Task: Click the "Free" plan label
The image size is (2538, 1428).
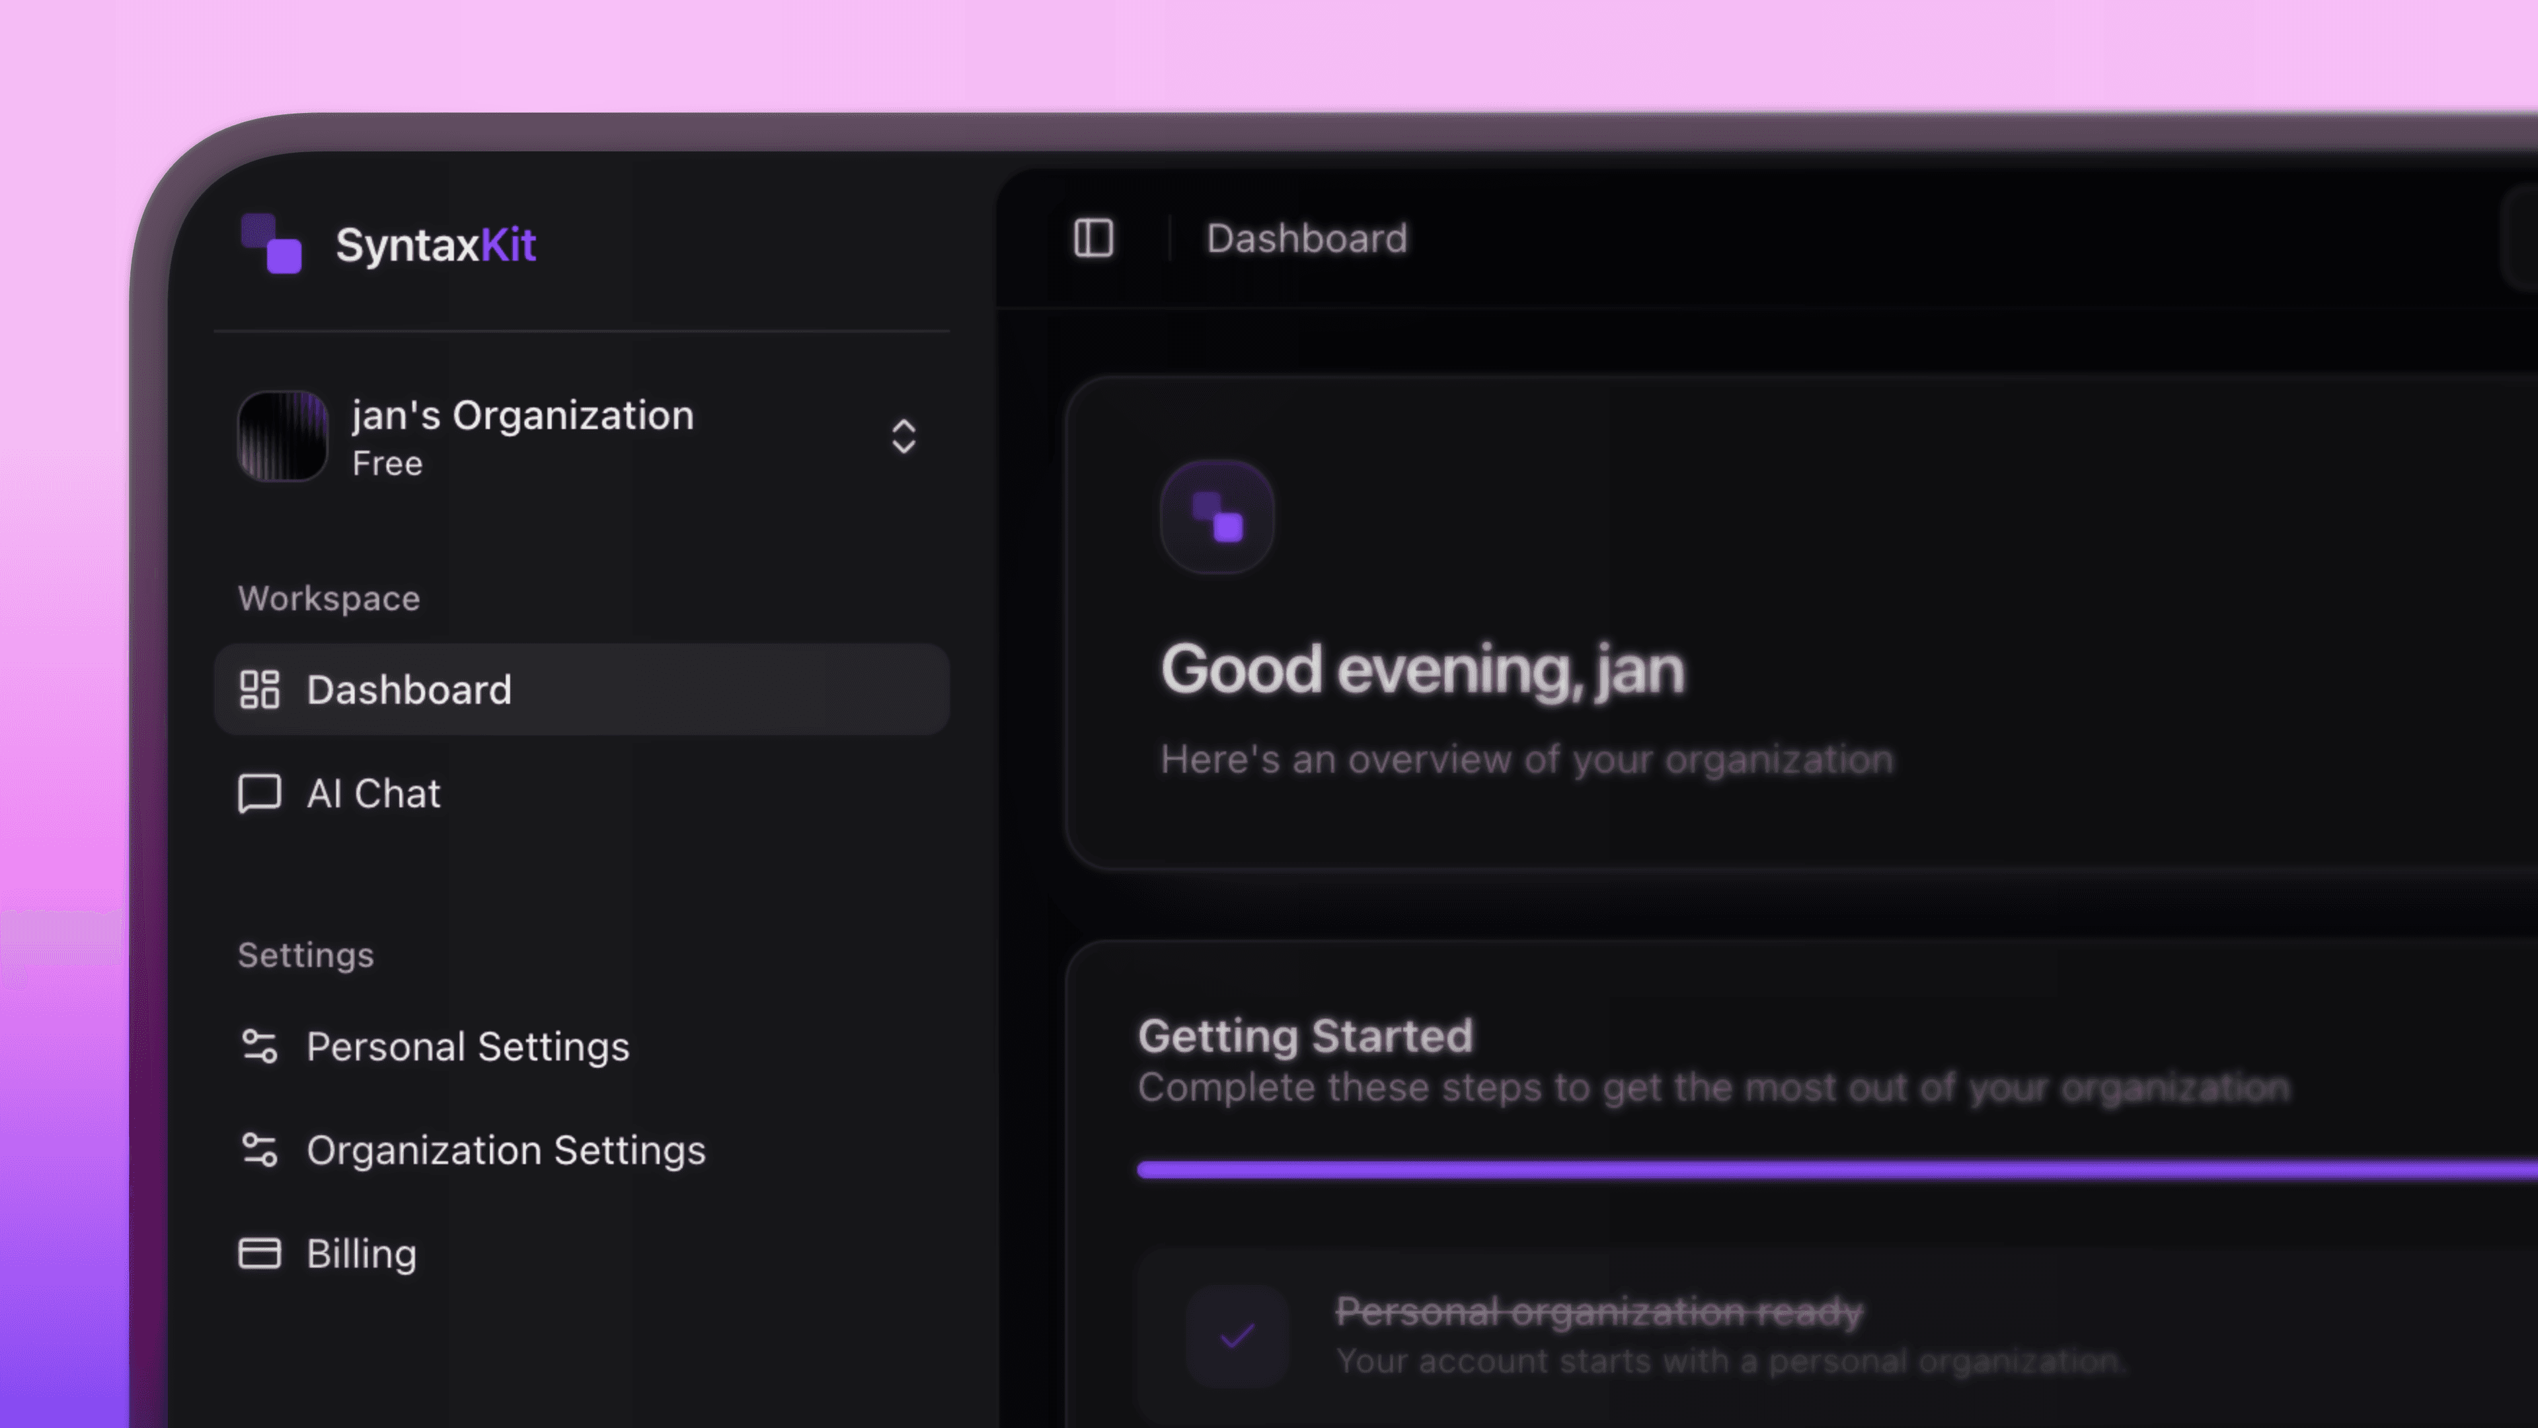Action: (x=388, y=464)
